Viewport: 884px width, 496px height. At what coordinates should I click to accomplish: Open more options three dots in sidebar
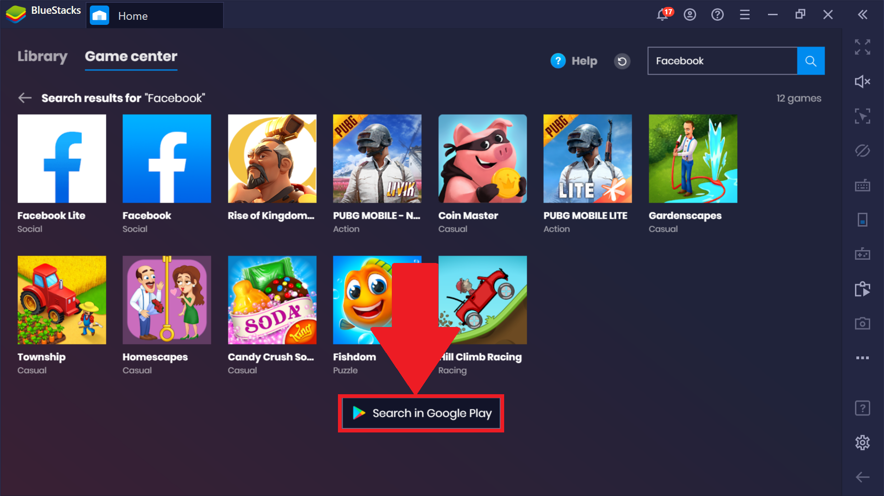coord(862,358)
